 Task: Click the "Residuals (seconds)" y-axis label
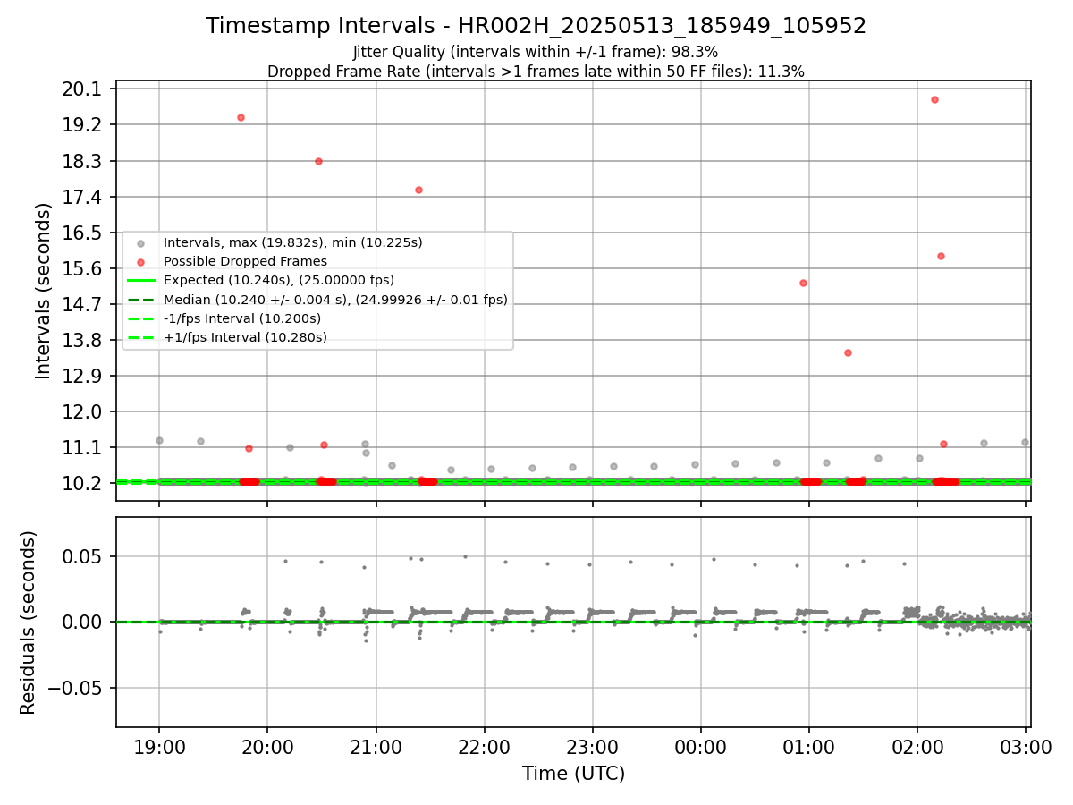28,623
